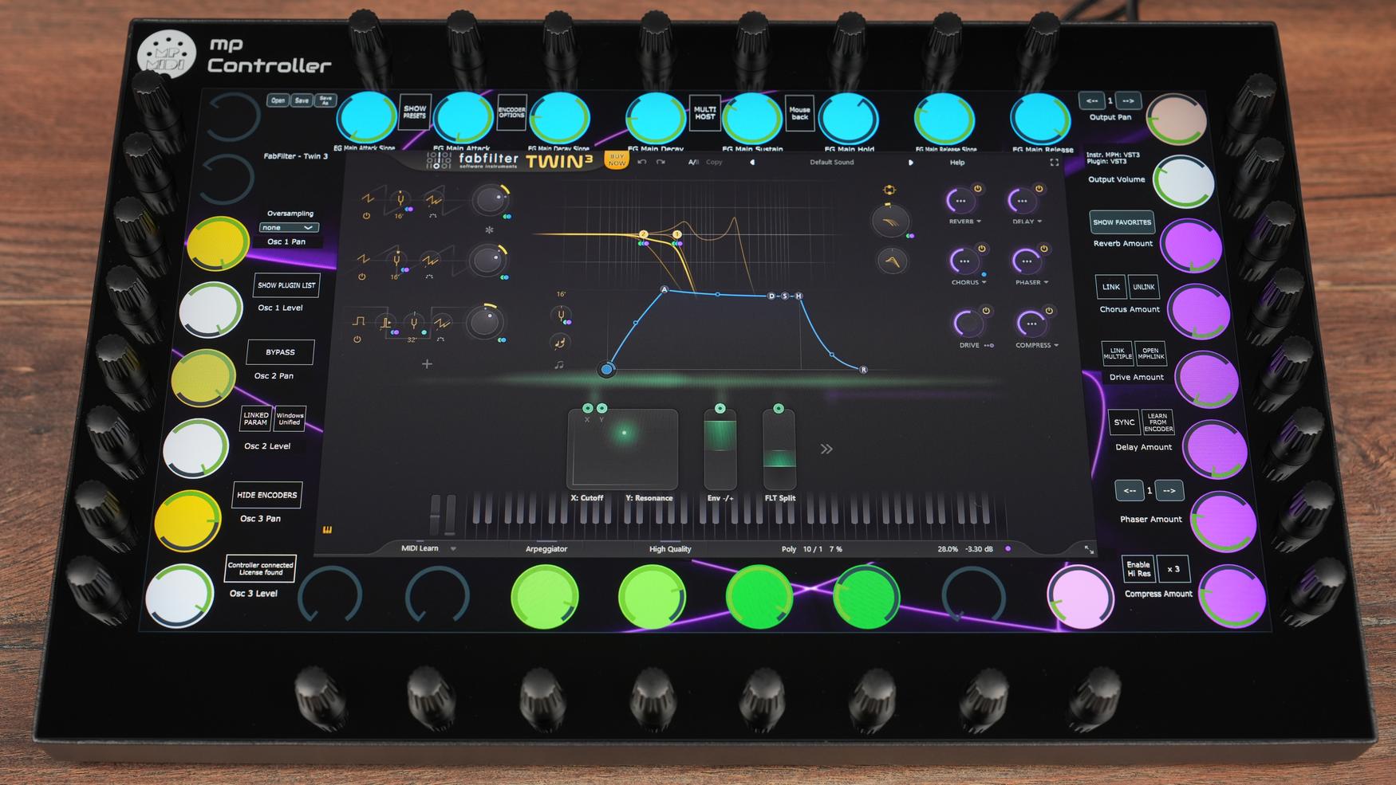Click the output level 28.0% readout
The height and width of the screenshot is (785, 1396).
coord(948,549)
